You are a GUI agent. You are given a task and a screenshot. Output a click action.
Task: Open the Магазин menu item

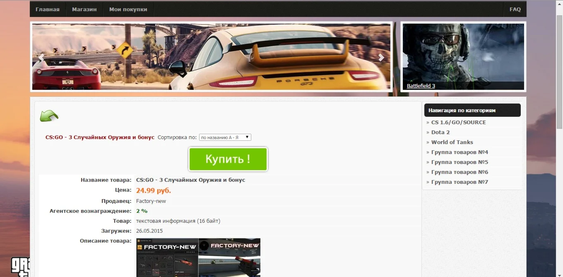[84, 9]
